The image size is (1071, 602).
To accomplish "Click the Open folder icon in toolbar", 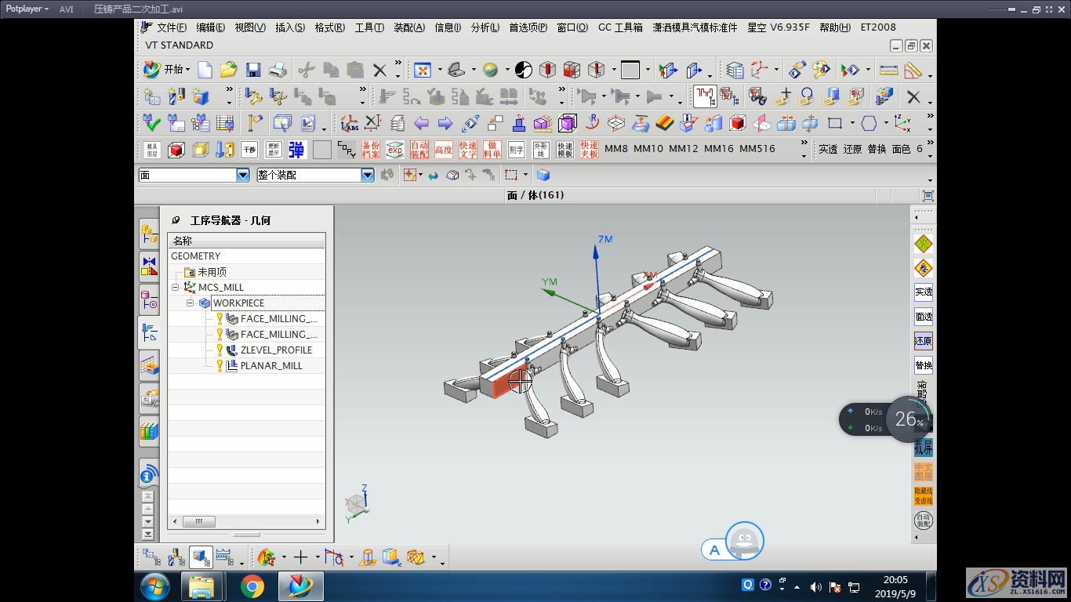I will pos(228,71).
